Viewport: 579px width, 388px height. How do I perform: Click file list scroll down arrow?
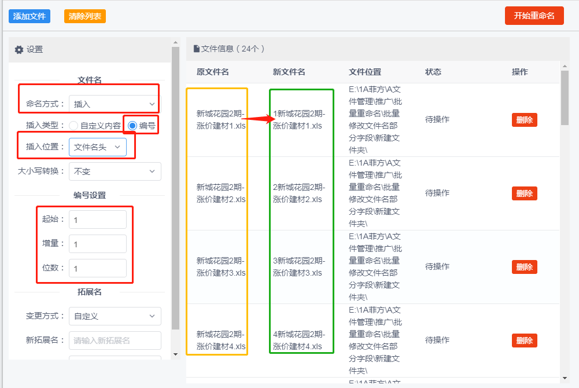click(565, 378)
